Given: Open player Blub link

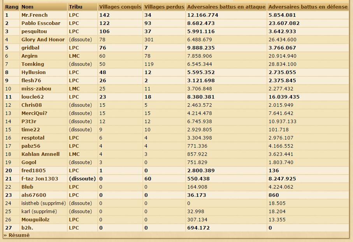Looking at the screenshot, I should click(27, 187).
